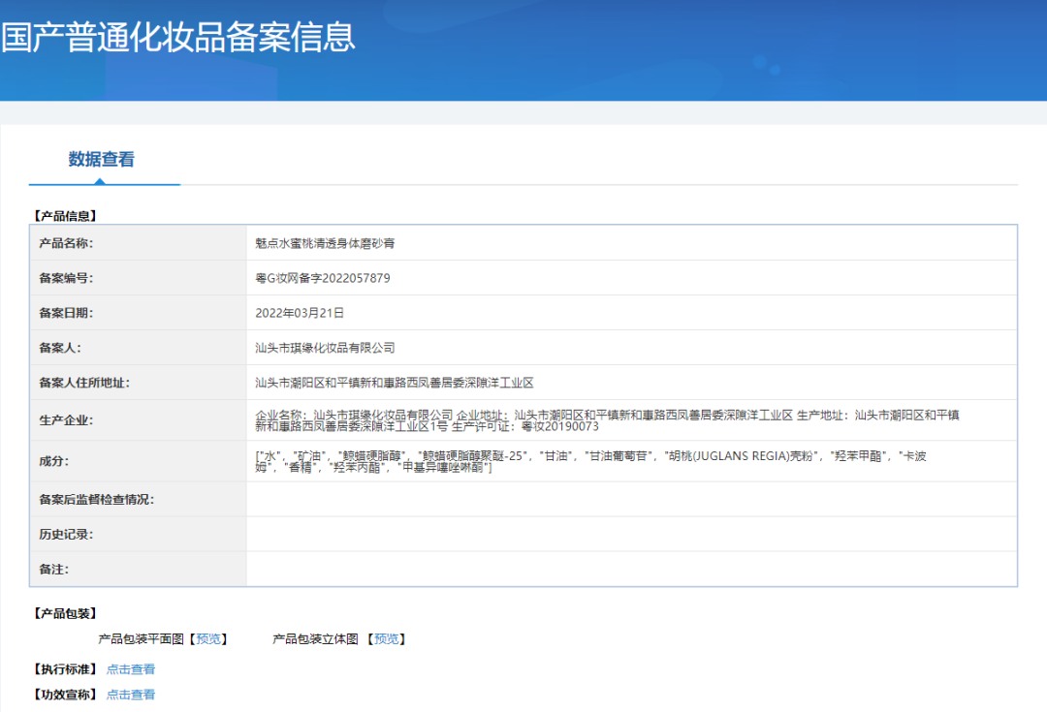1047x712 pixels.
Task: Select filing number 粤G妆网备字2022057879
Action: (323, 278)
